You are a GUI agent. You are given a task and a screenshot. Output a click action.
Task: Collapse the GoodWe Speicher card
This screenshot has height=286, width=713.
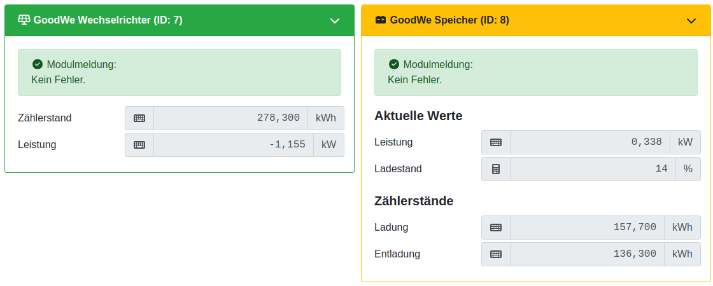click(691, 21)
